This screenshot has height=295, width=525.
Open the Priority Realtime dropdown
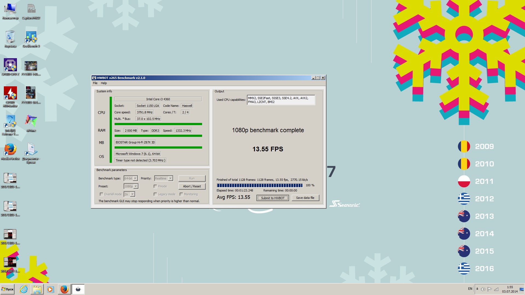click(164, 178)
